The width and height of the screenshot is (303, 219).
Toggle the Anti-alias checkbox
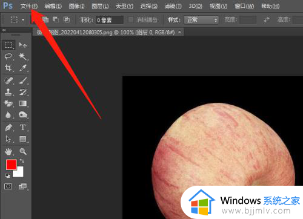[x=131, y=20]
